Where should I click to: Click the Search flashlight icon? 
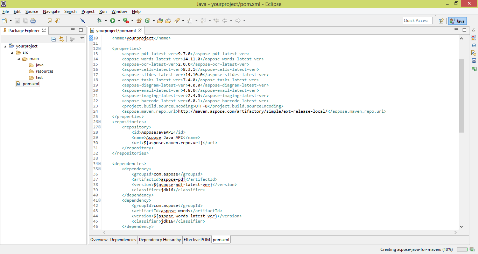tap(177, 21)
